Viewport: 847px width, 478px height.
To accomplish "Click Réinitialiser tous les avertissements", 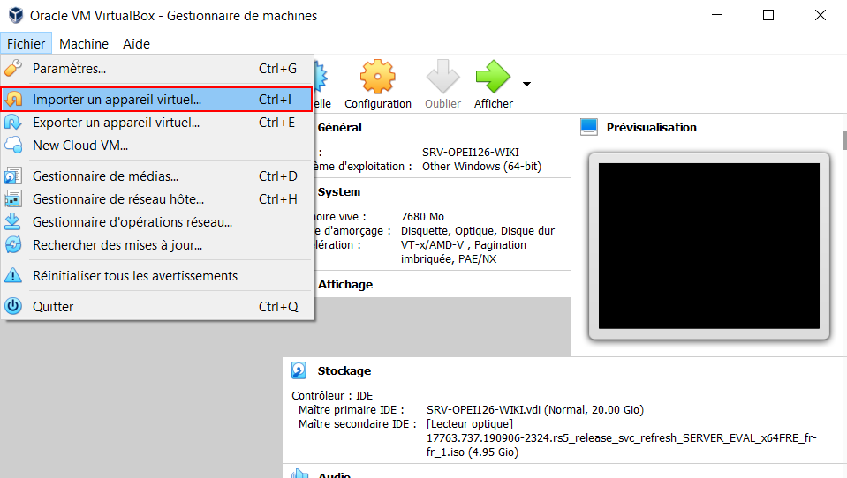I will coord(157,276).
